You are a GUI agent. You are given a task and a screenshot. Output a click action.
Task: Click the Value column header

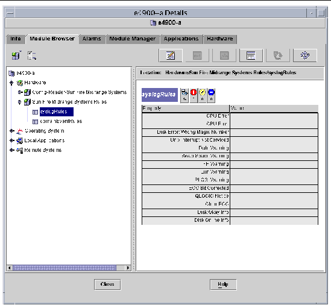(274, 108)
